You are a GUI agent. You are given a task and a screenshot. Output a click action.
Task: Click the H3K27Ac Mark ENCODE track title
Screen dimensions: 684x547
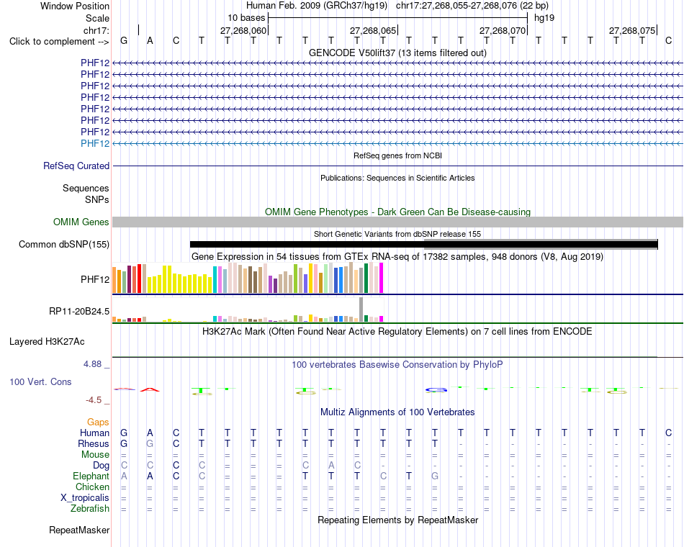click(397, 332)
